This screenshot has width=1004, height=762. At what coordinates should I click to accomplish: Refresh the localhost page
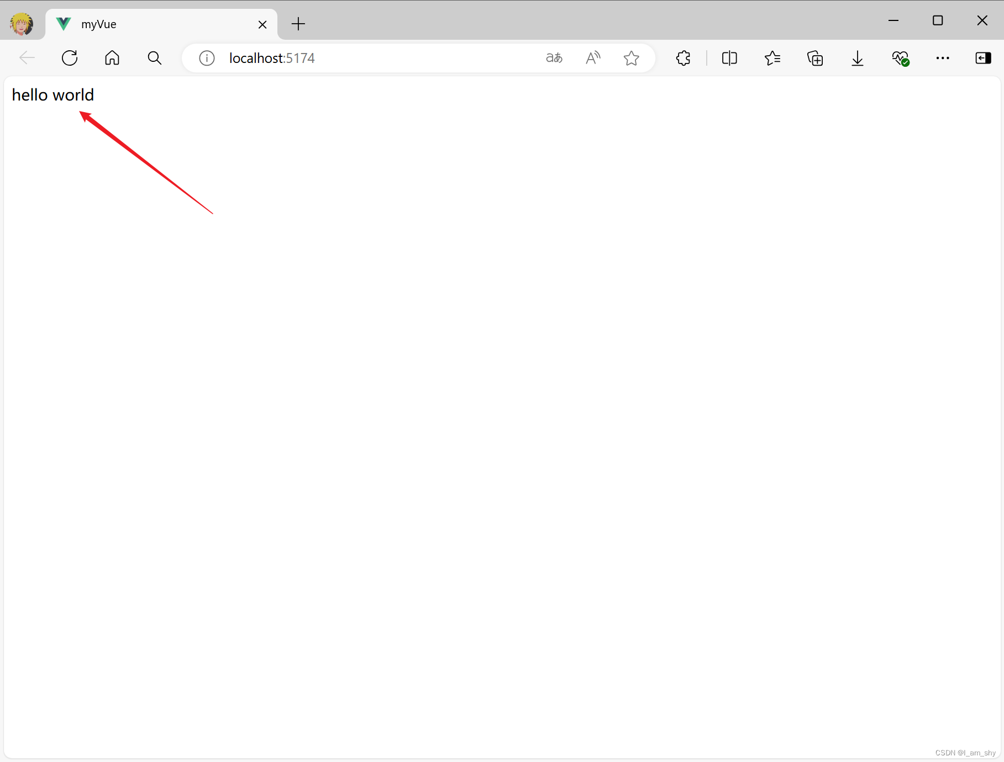(70, 58)
